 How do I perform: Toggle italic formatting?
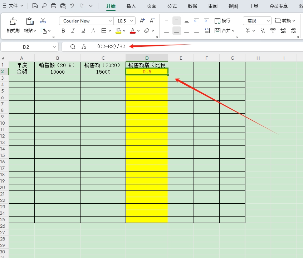pos(73,31)
